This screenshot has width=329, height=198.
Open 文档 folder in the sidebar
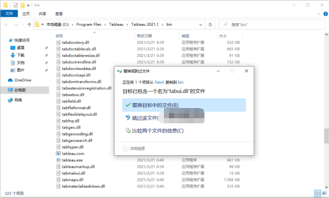click(20, 62)
